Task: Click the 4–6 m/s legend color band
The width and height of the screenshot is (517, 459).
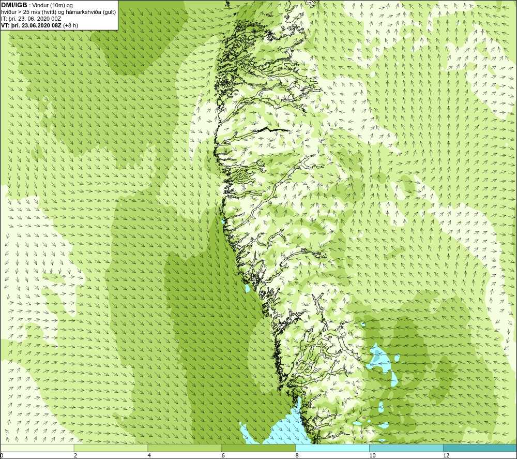Action: pyautogui.click(x=185, y=448)
